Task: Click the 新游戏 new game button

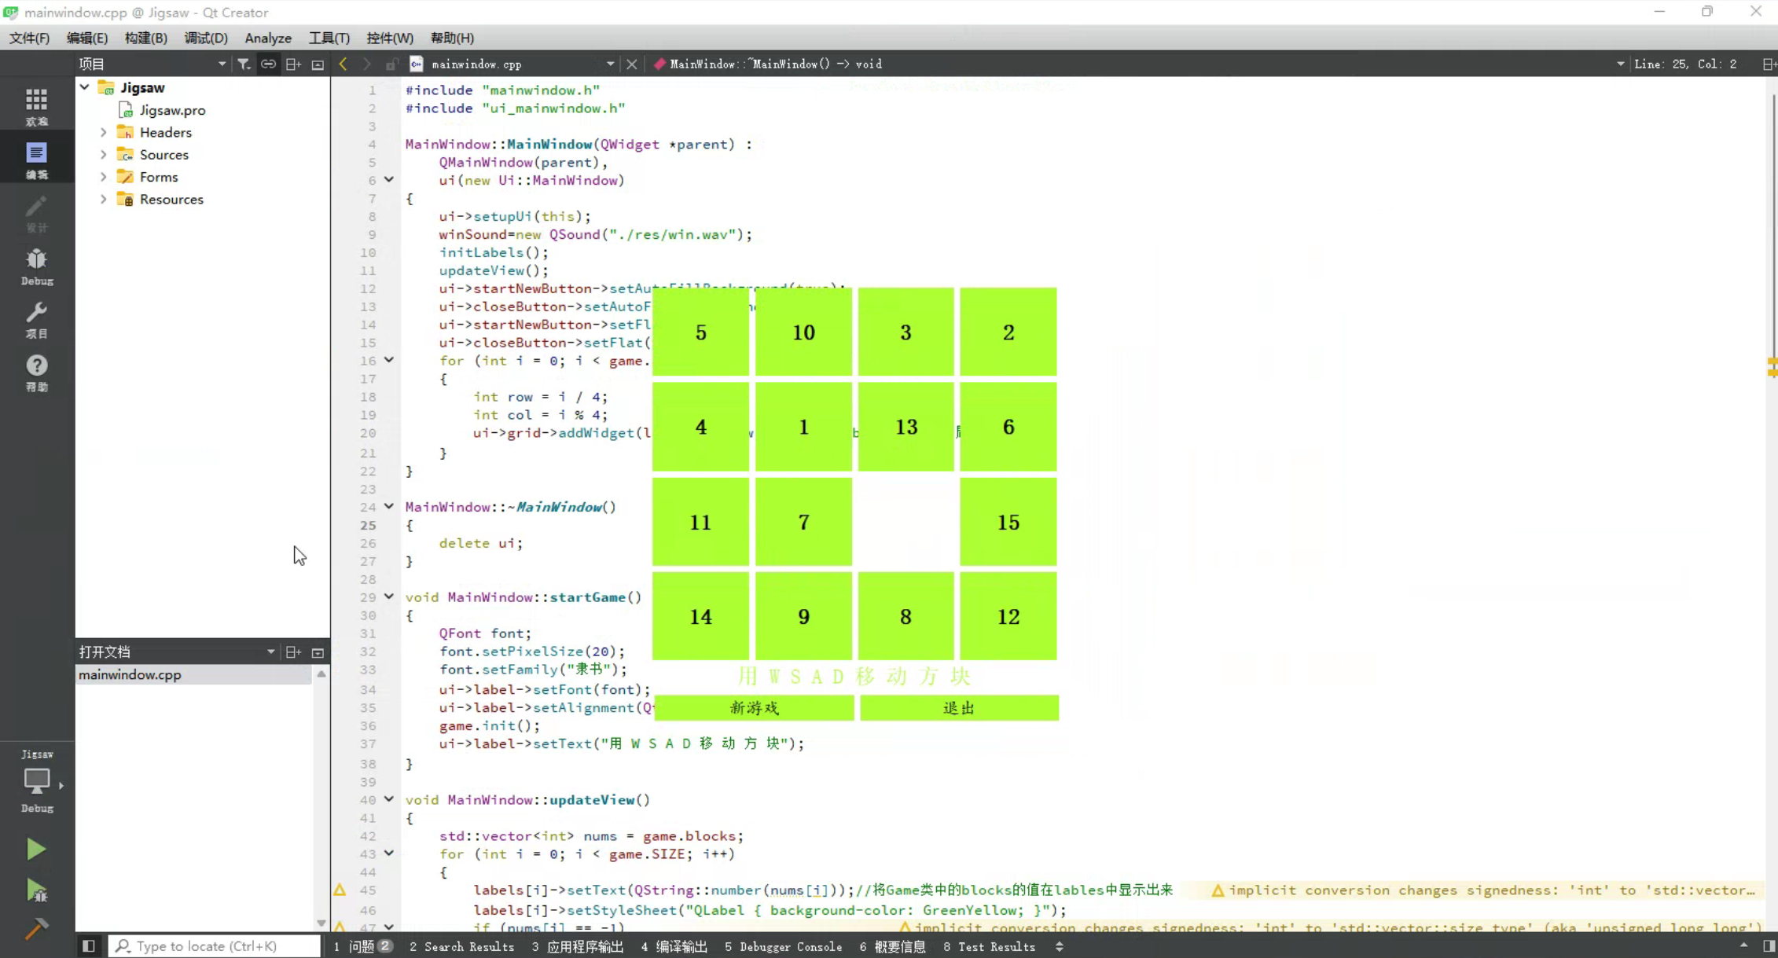Action: [754, 708]
